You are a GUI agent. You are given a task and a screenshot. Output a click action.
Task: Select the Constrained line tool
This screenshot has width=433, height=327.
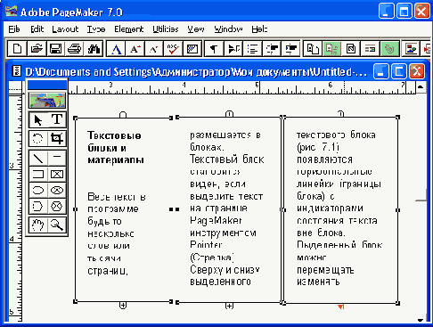pyautogui.click(x=57, y=158)
